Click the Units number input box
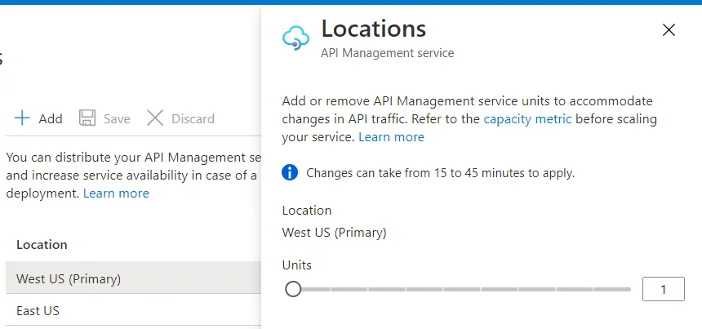This screenshot has height=329, width=702. coord(663,289)
